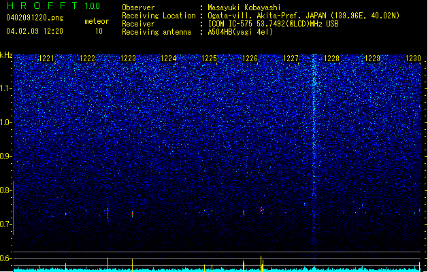The image size is (428, 272).
Task: Click the A504HB(yagi 4el) antenna text
Action: 240,32
